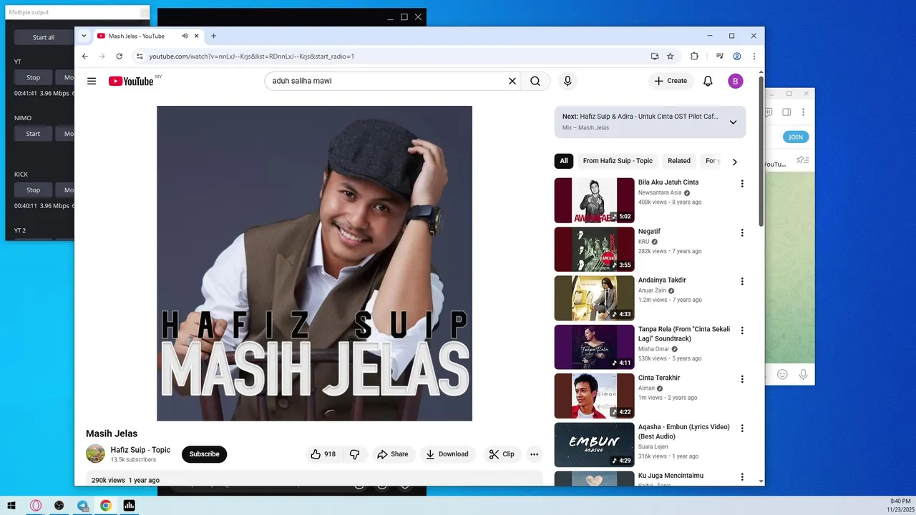This screenshot has height=515, width=916.
Task: Toggle Telegram side panel icon
Action: pyautogui.click(x=786, y=112)
